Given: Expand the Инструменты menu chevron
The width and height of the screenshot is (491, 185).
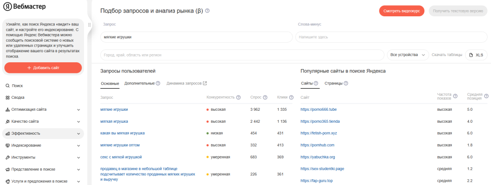Looking at the screenshot, I should click(78, 157).
